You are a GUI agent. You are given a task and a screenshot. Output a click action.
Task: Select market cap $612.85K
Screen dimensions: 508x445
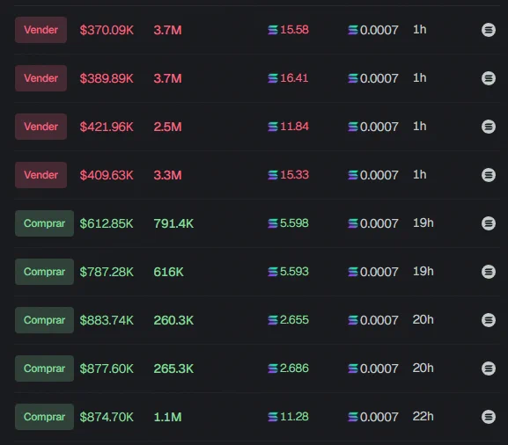[107, 223]
